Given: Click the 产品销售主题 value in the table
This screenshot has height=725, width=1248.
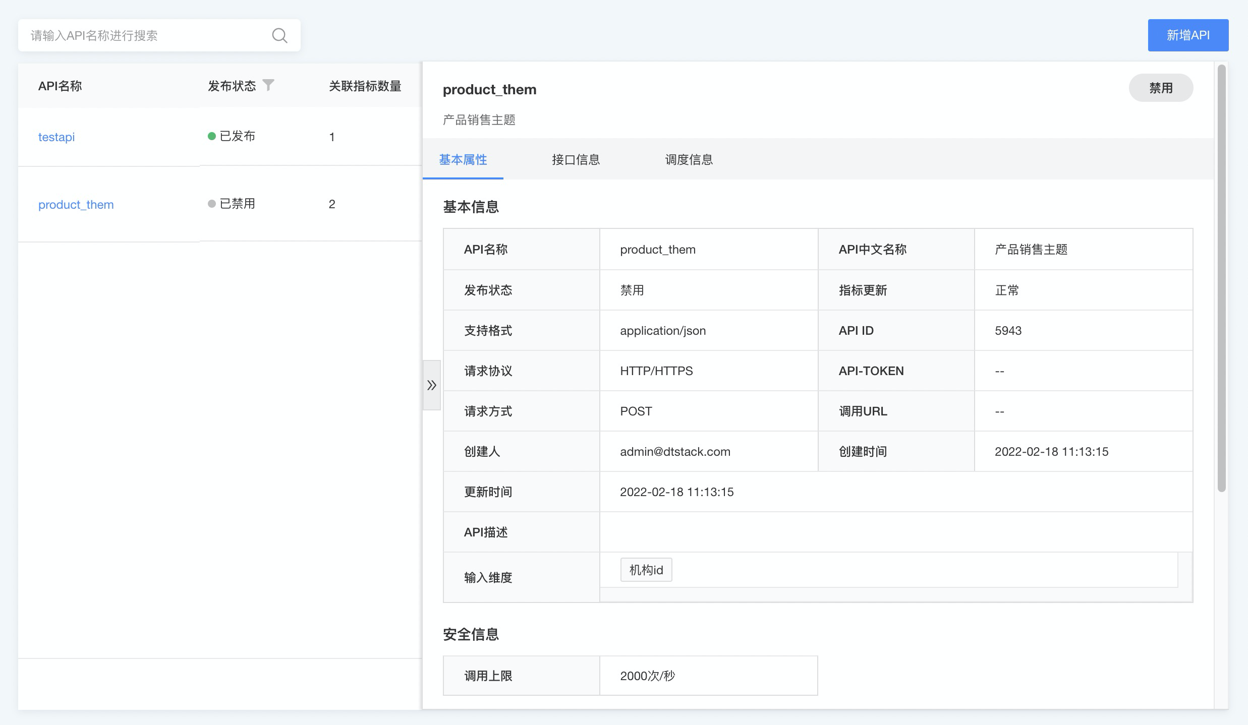Looking at the screenshot, I should (1031, 249).
